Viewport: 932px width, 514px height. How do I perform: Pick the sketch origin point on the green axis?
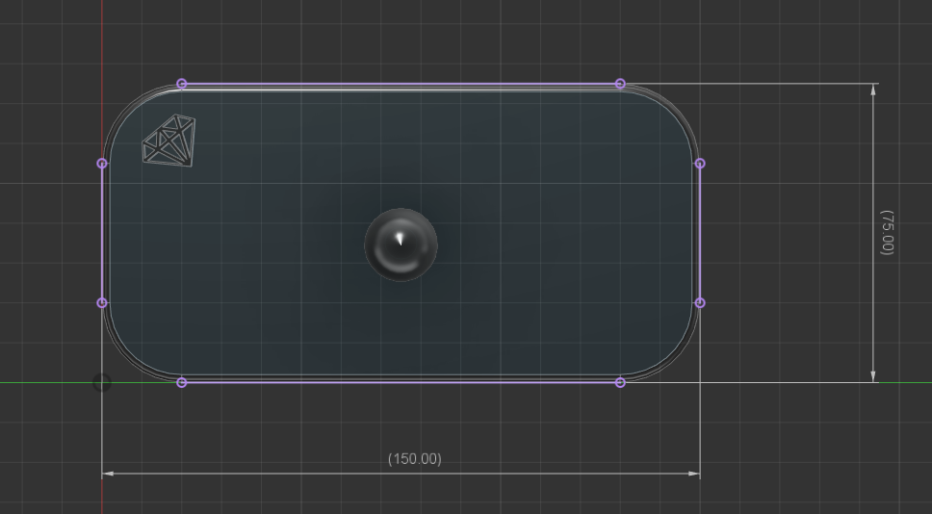tap(102, 383)
